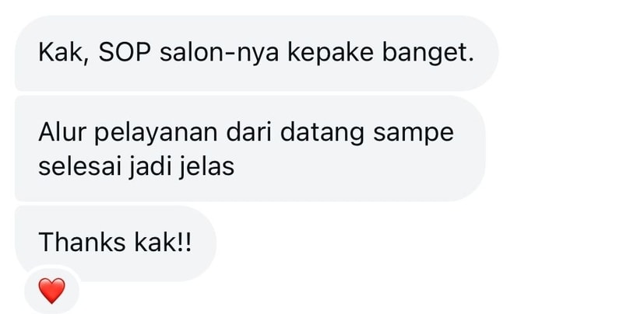Click the word 'Alur' in second message

coord(62,132)
